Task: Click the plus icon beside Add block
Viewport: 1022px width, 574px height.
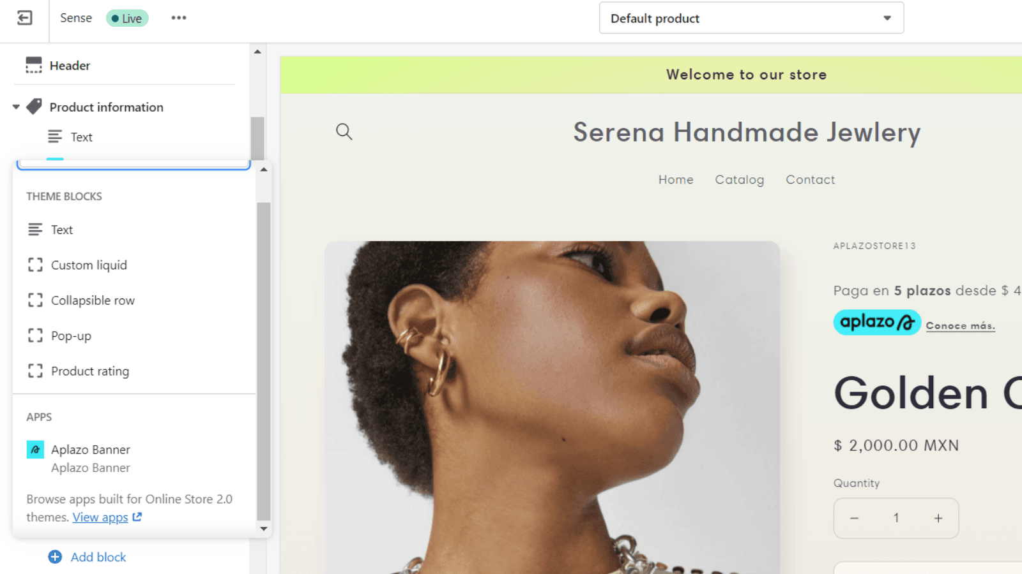Action: pyautogui.click(x=56, y=557)
